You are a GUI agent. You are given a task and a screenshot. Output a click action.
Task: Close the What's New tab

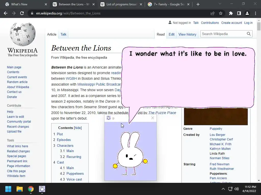[46, 5]
